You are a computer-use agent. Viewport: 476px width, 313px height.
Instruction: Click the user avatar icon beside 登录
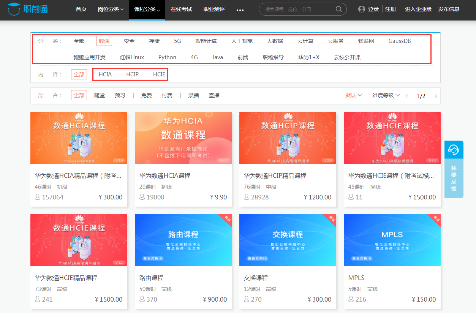coord(361,9)
